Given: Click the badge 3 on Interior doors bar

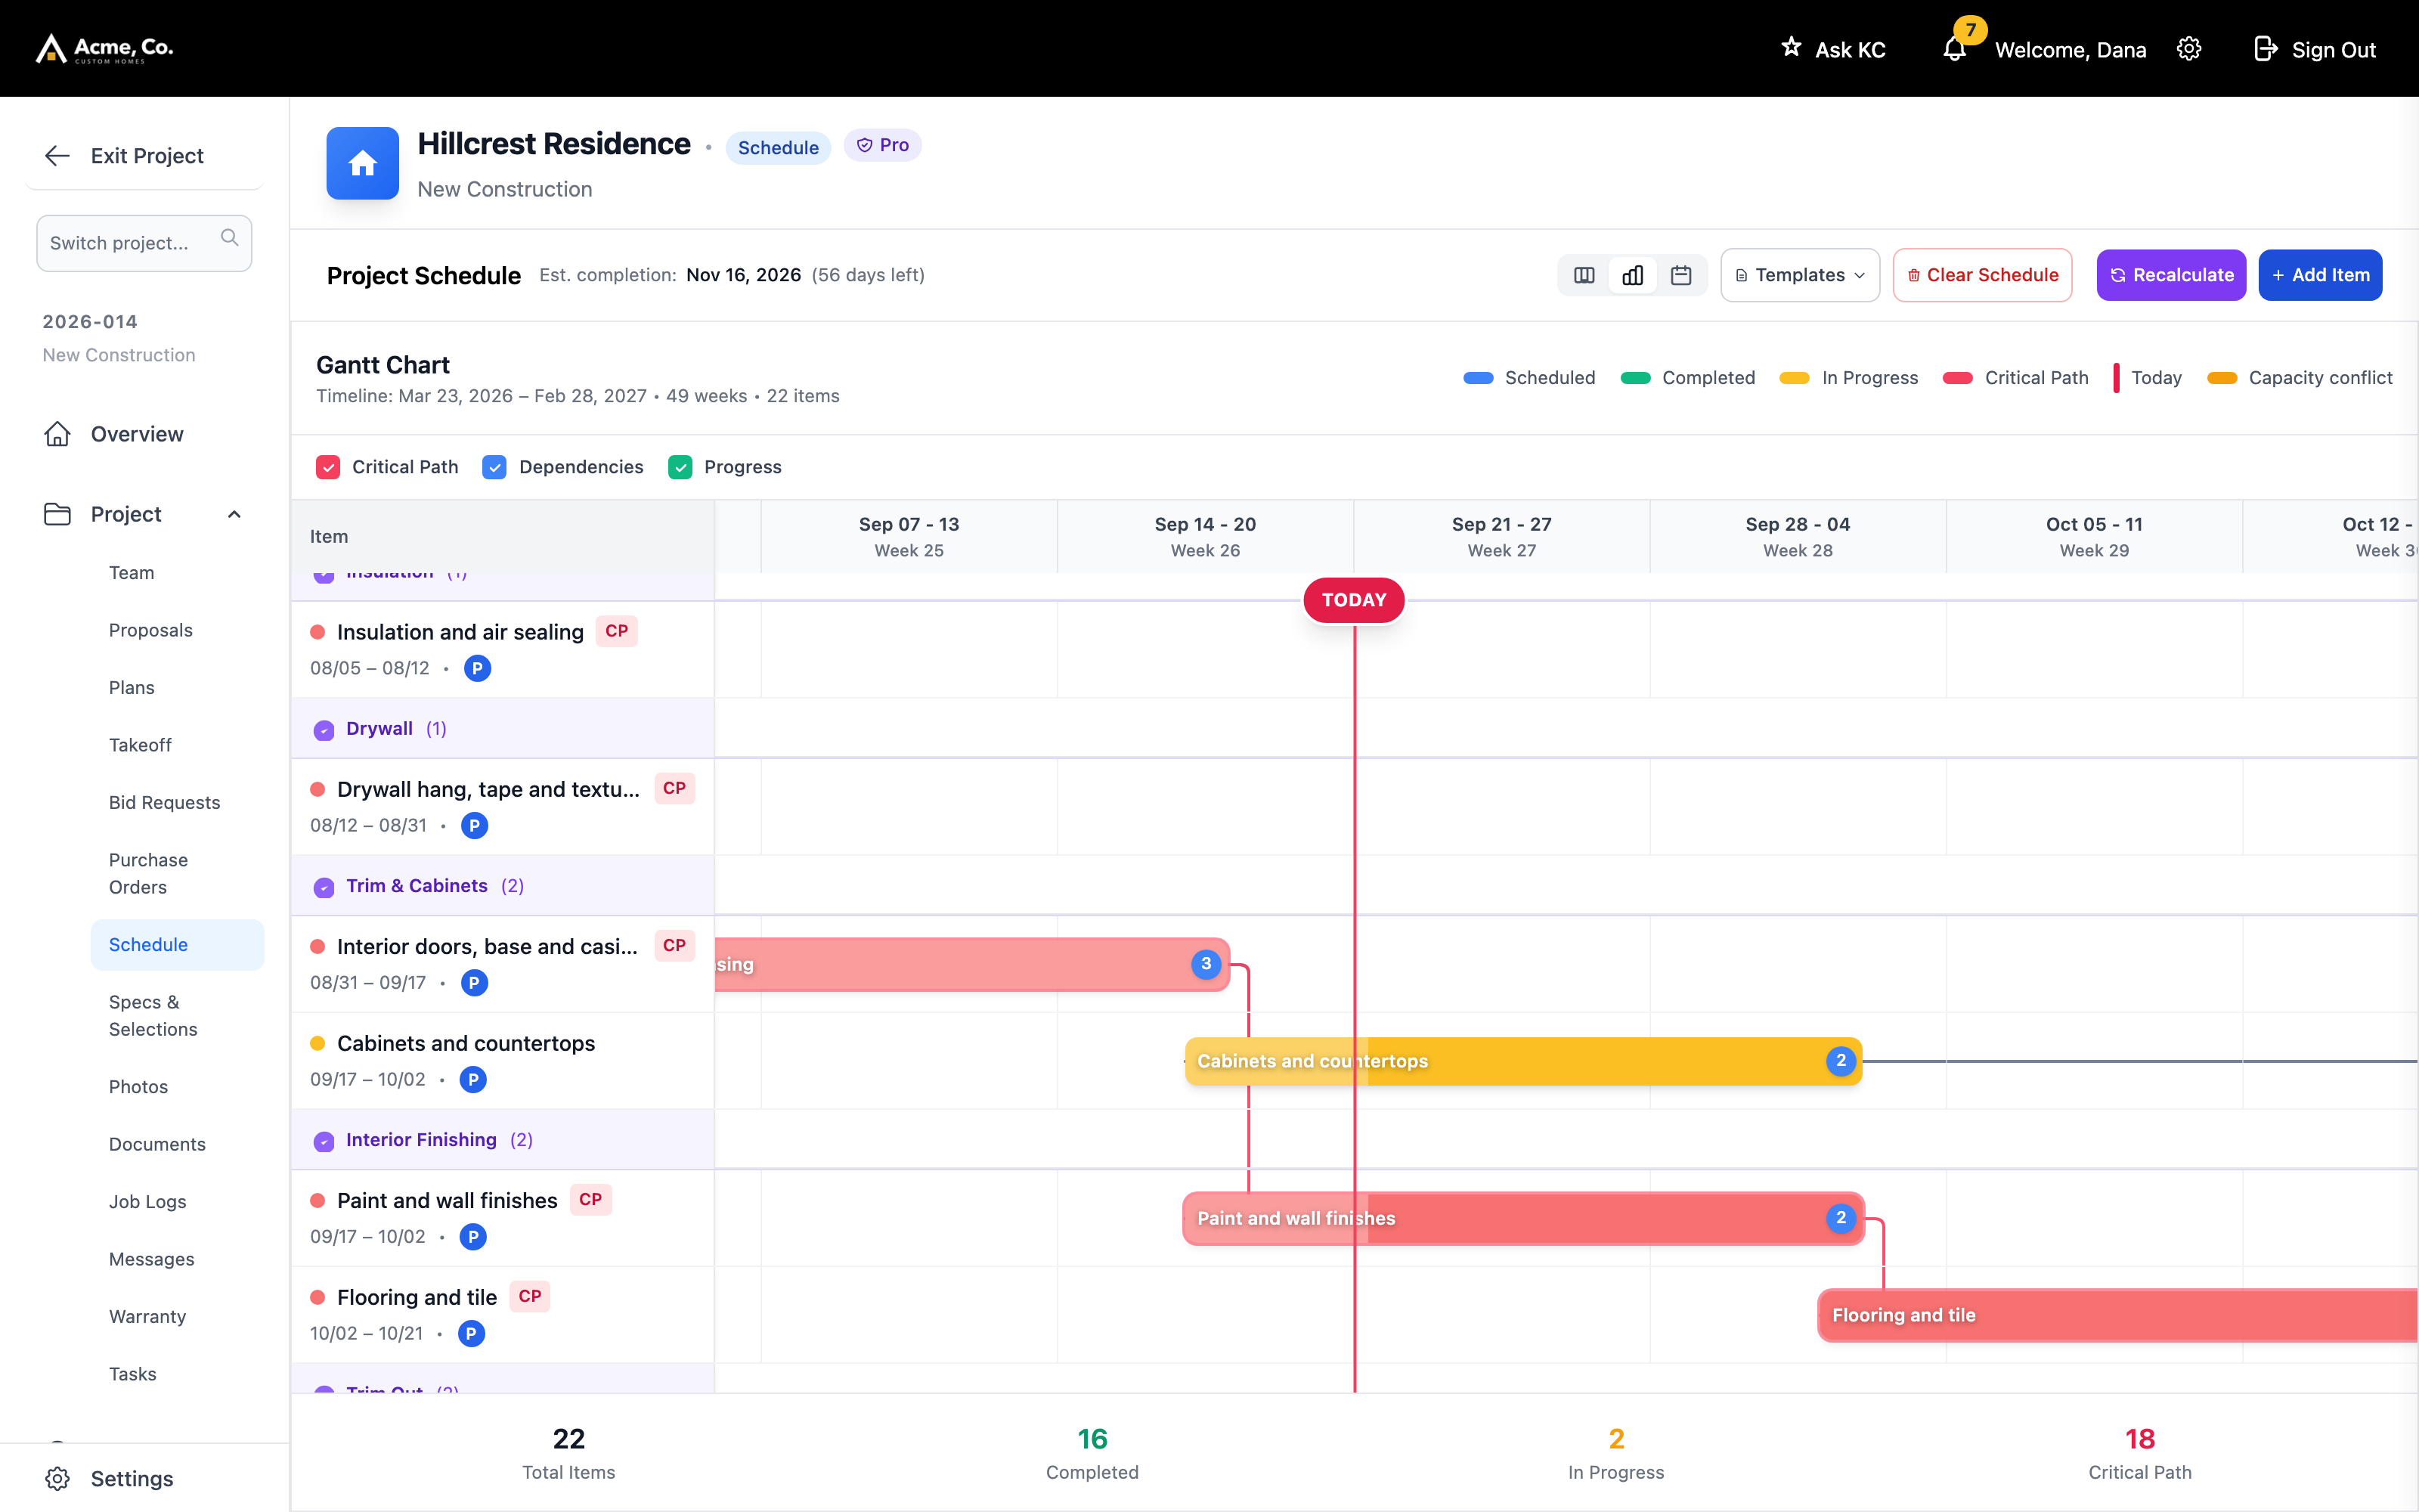Looking at the screenshot, I should (x=1206, y=964).
